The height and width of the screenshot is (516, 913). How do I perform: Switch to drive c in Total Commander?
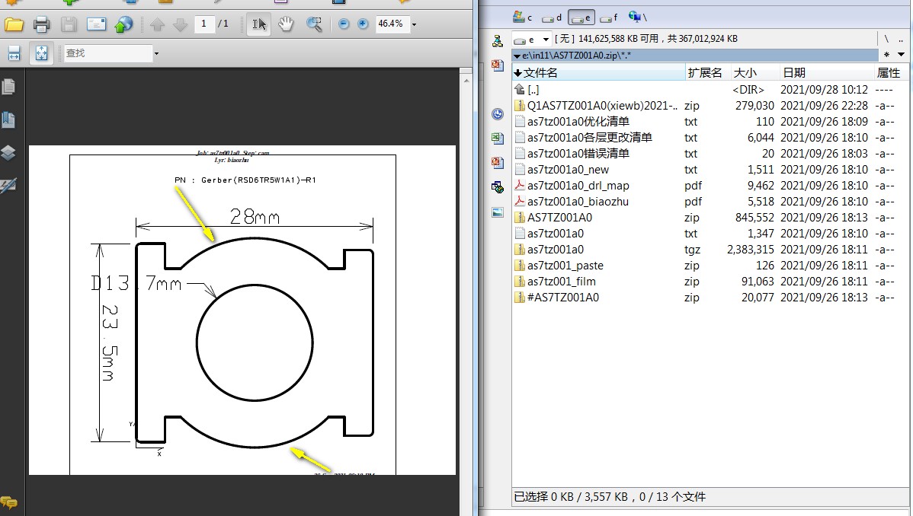click(x=523, y=18)
